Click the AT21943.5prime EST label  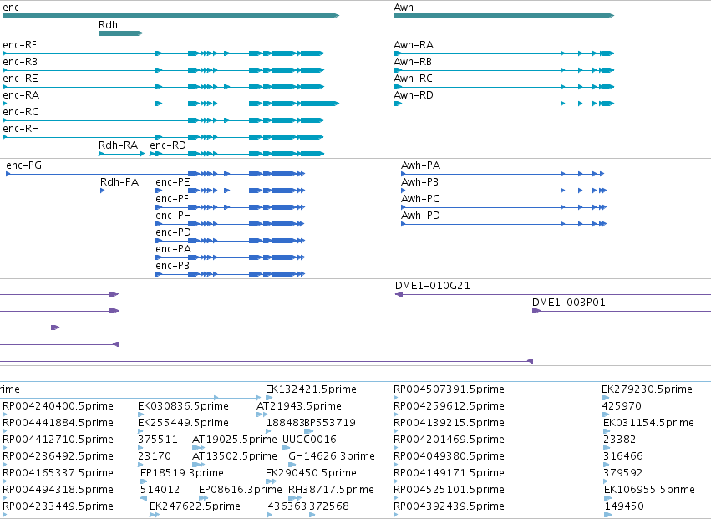point(299,406)
